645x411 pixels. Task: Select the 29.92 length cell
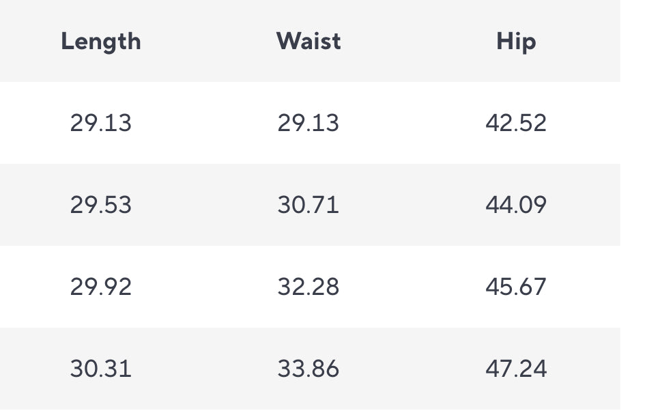(x=101, y=286)
